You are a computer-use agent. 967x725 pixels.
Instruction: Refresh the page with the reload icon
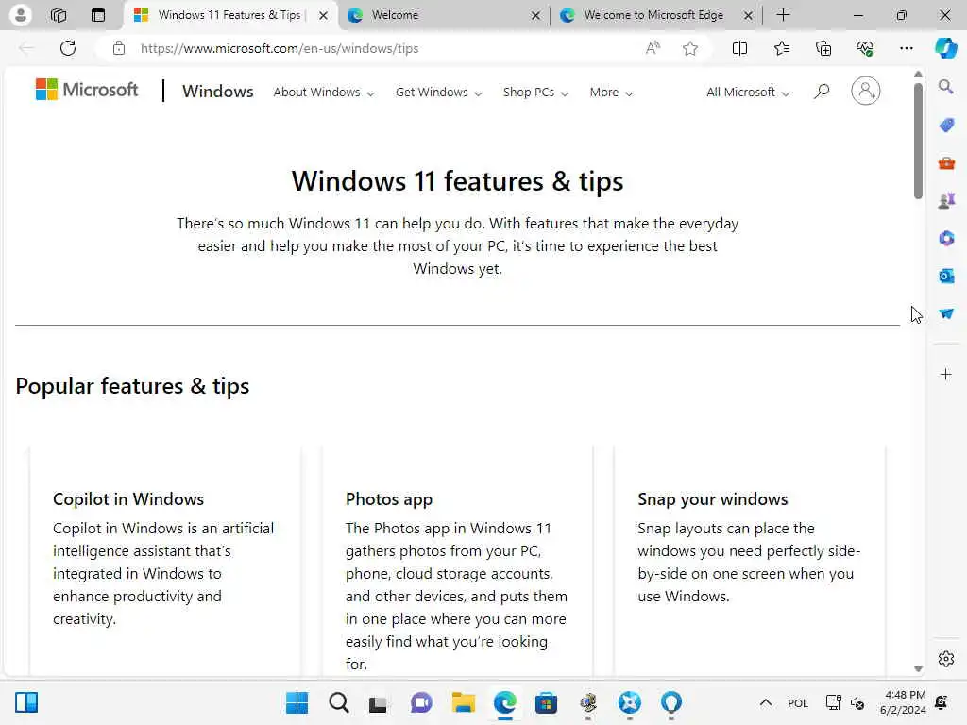point(68,48)
